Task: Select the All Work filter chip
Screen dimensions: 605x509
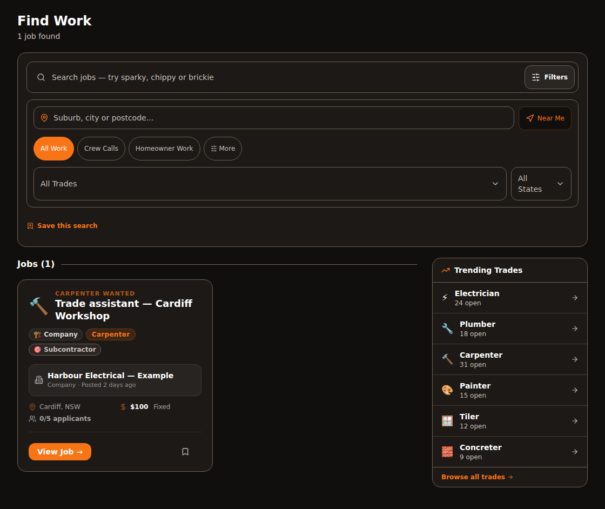Action: [x=53, y=149]
